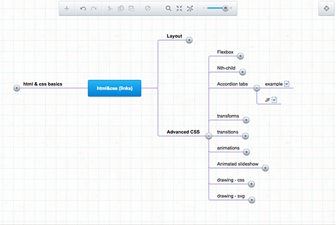Click the add node plus toolbar icon
This screenshot has height=225, width=336.
click(67, 9)
